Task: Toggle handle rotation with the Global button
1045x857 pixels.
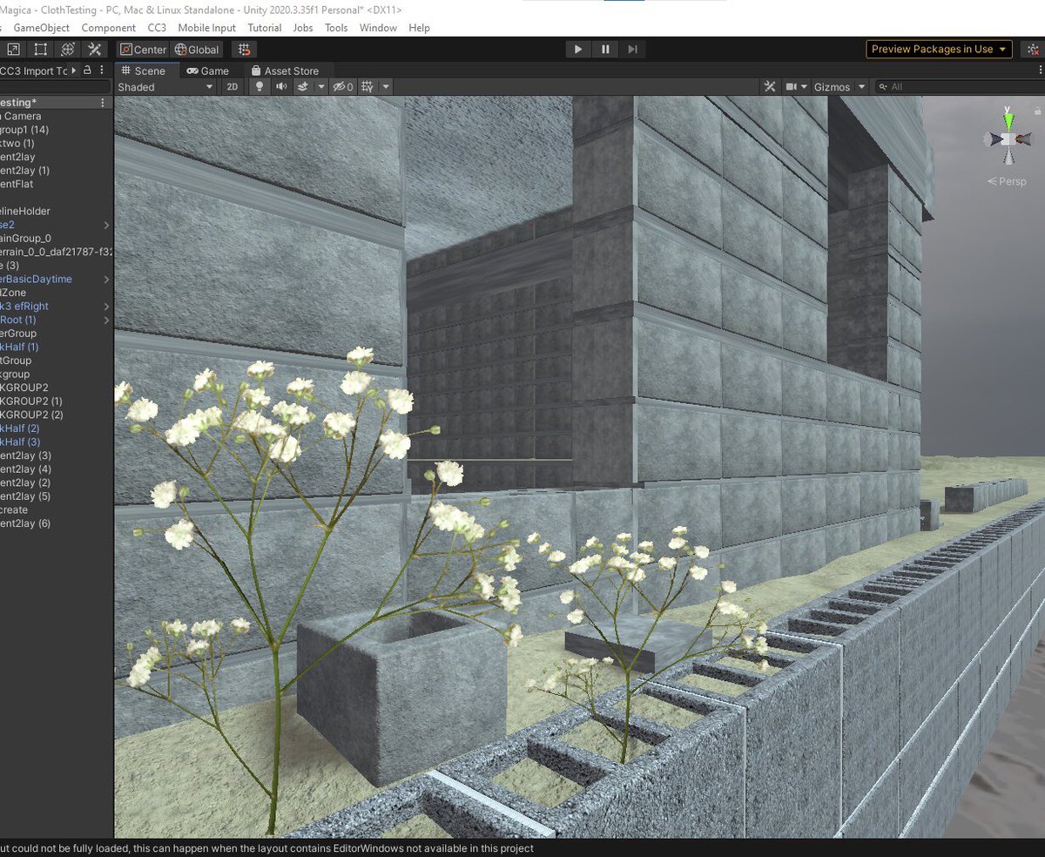Action: (196, 50)
